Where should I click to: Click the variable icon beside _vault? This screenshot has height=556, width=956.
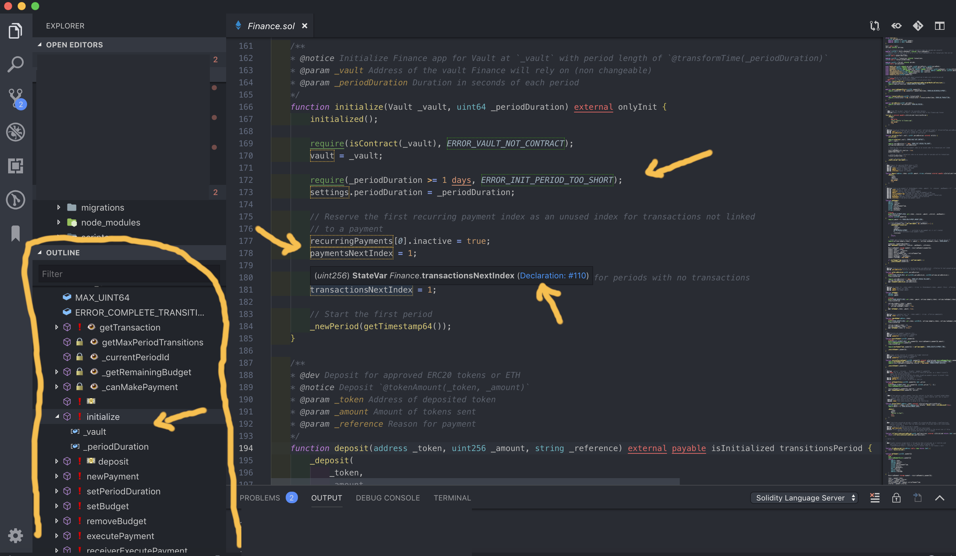[x=75, y=431]
